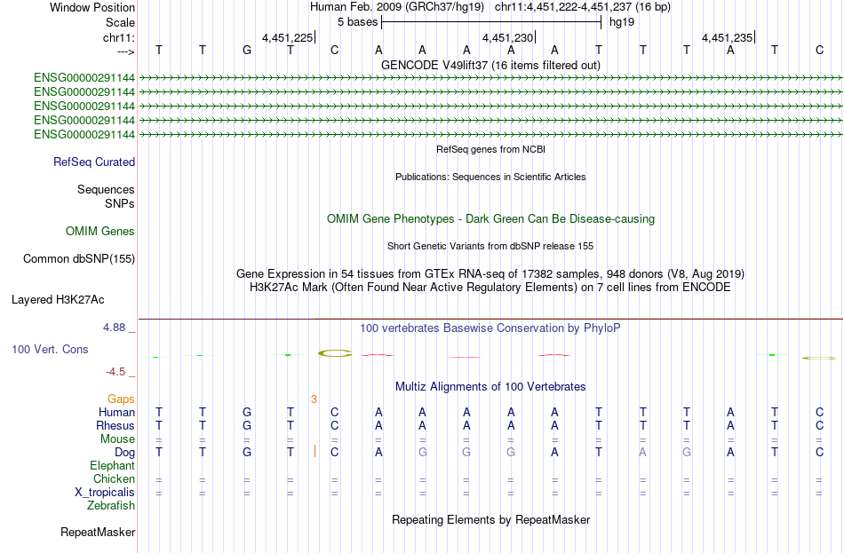Open RefSeq genes from NCBI track title

[x=490, y=149]
